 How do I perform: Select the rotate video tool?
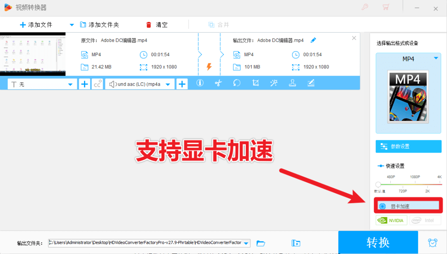click(x=237, y=83)
